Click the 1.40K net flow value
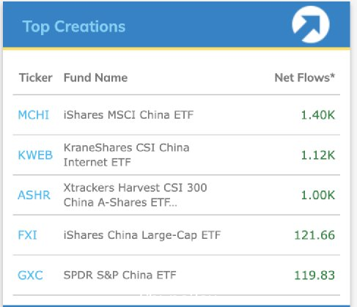 pyautogui.click(x=318, y=115)
